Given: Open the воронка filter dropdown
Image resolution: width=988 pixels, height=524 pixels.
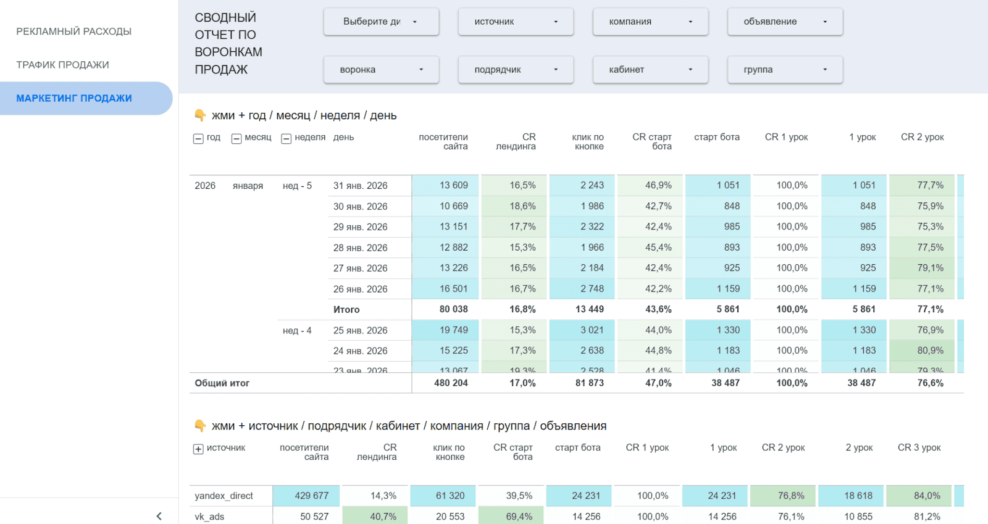Looking at the screenshot, I should click(x=381, y=70).
